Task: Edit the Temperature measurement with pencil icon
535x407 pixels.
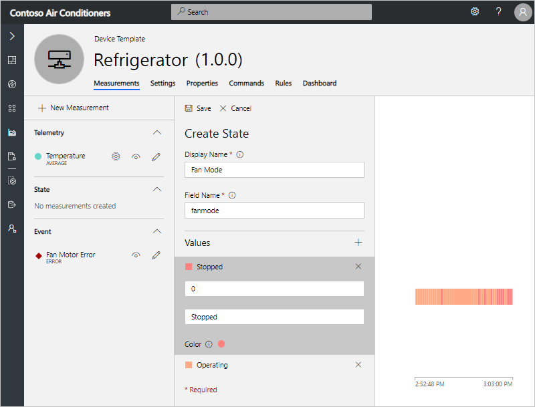Action: click(x=156, y=156)
